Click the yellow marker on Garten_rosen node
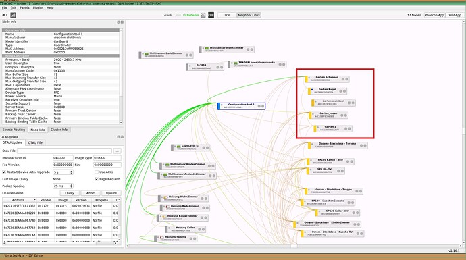 [x=310, y=115]
